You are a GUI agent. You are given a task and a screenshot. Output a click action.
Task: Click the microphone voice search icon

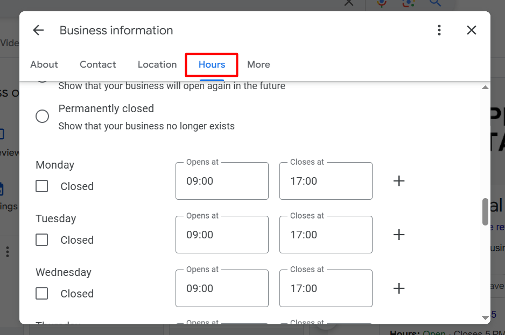(x=382, y=3)
